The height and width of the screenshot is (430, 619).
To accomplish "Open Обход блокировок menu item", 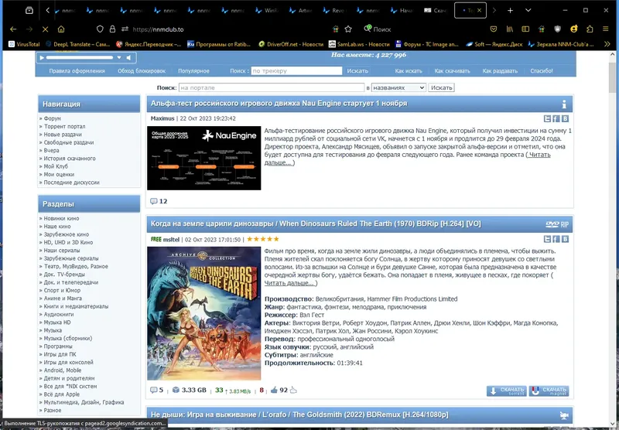I will click(x=142, y=71).
